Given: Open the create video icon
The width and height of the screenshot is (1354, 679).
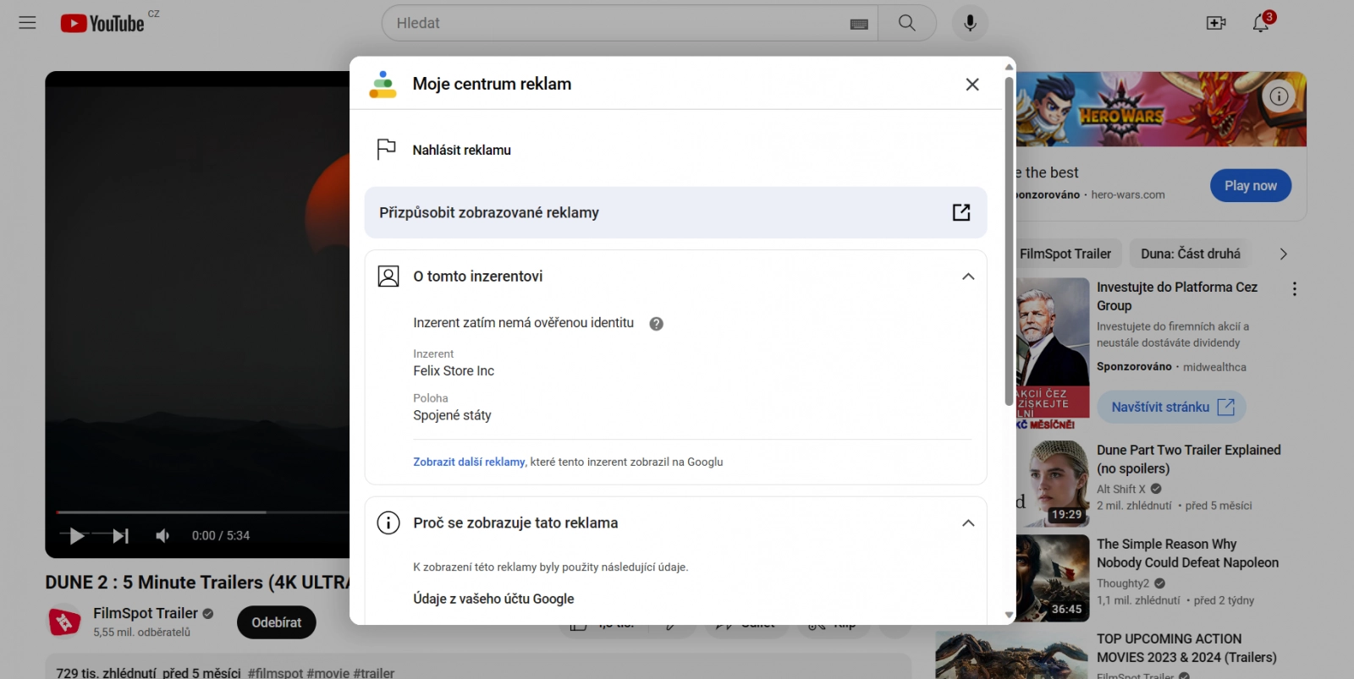Looking at the screenshot, I should [1216, 23].
